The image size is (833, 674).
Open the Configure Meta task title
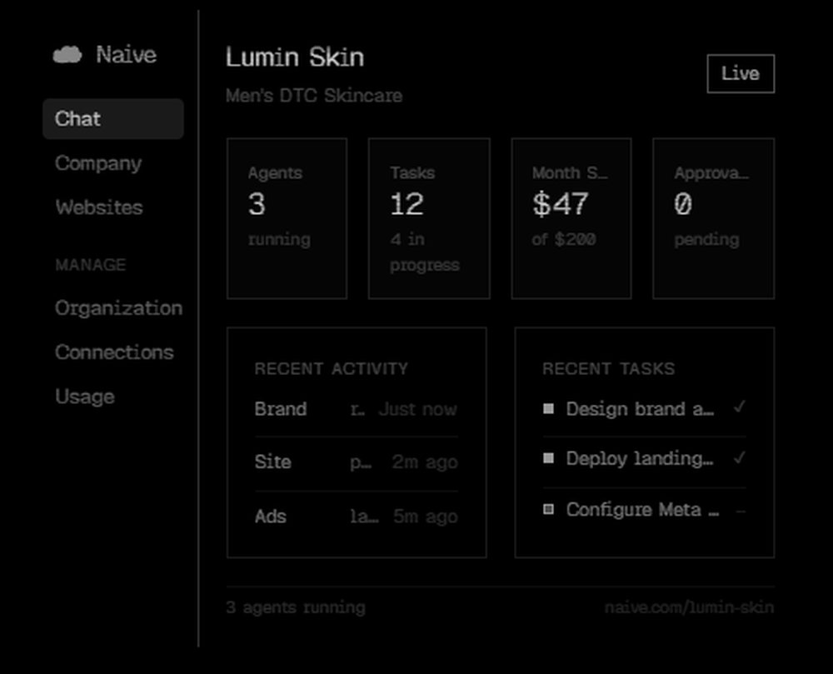[643, 510]
